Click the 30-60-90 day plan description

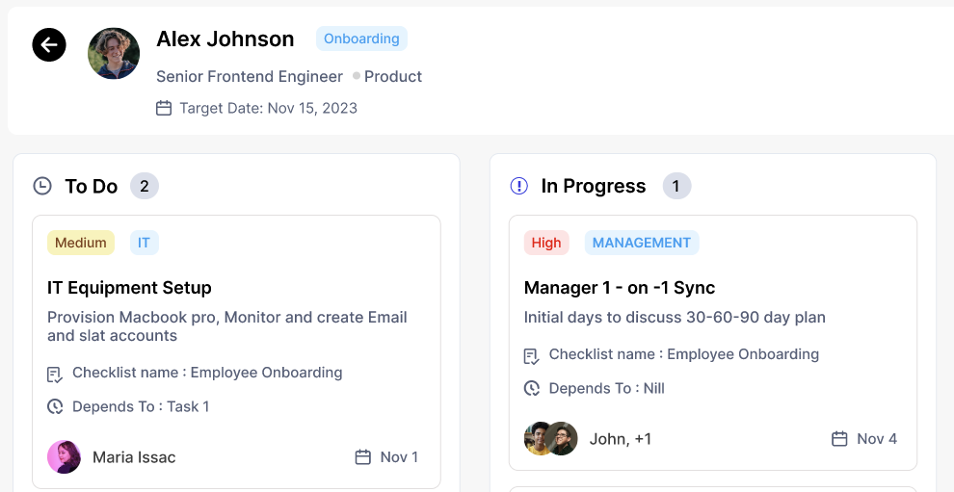[x=675, y=318]
